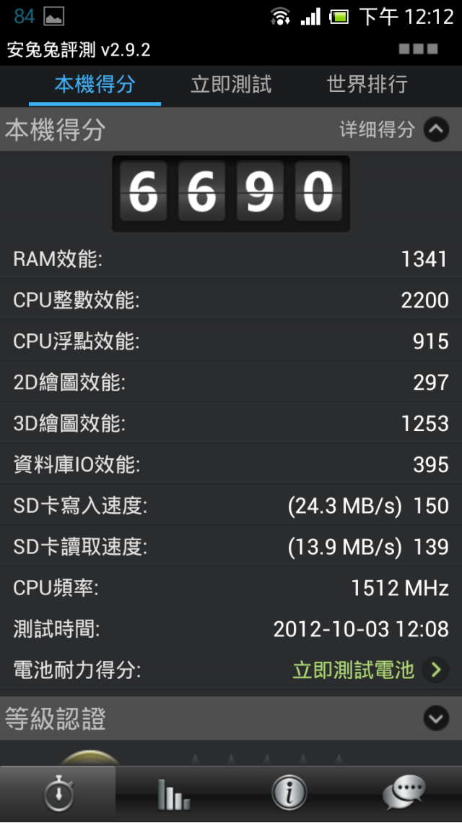Tap the 立即測試電池 link

[353, 670]
